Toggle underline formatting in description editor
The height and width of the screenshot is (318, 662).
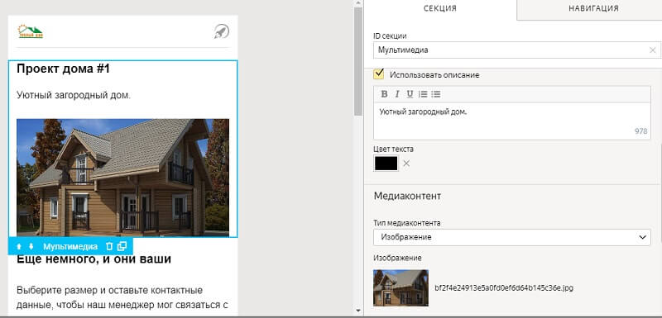(x=410, y=94)
